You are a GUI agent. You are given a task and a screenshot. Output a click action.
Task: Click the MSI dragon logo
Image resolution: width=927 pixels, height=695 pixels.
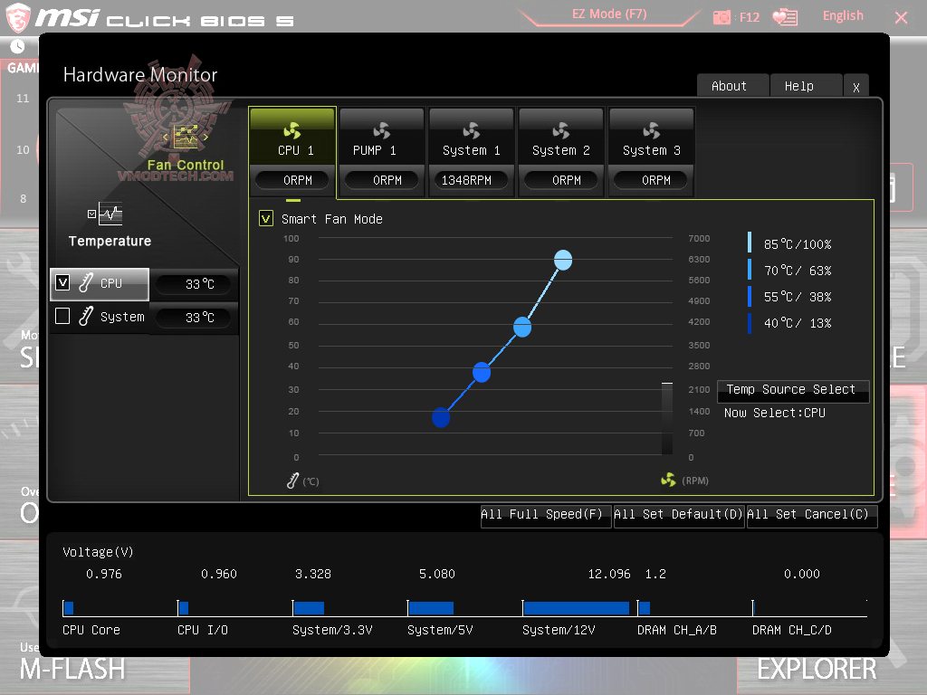(18, 18)
